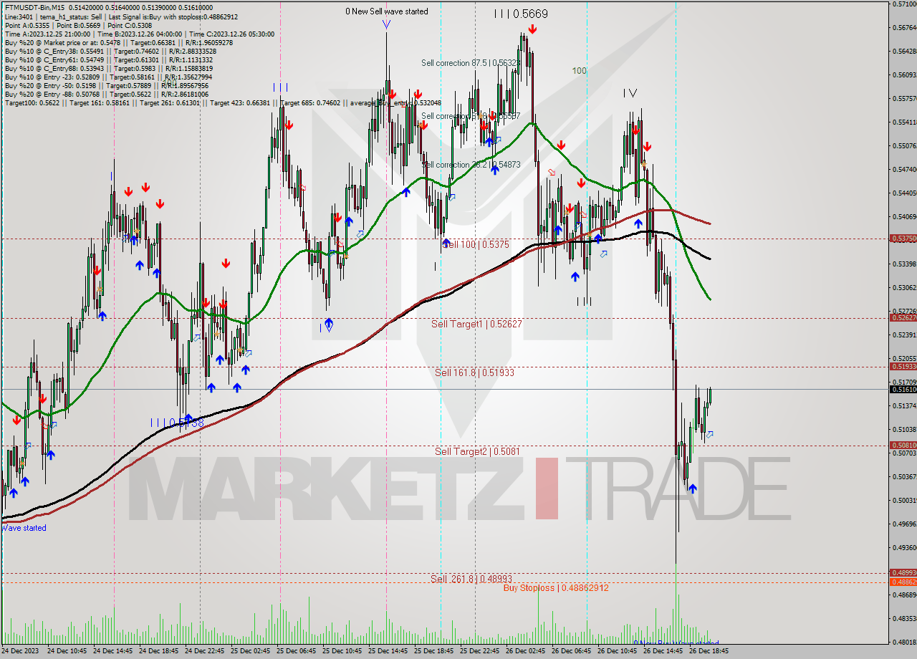Select the 'Wave started' label at chart bottom
This screenshot has width=917, height=659.
[24, 528]
